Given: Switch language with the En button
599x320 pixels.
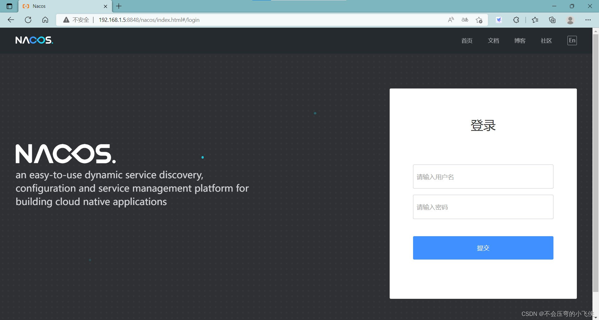Looking at the screenshot, I should (x=572, y=41).
